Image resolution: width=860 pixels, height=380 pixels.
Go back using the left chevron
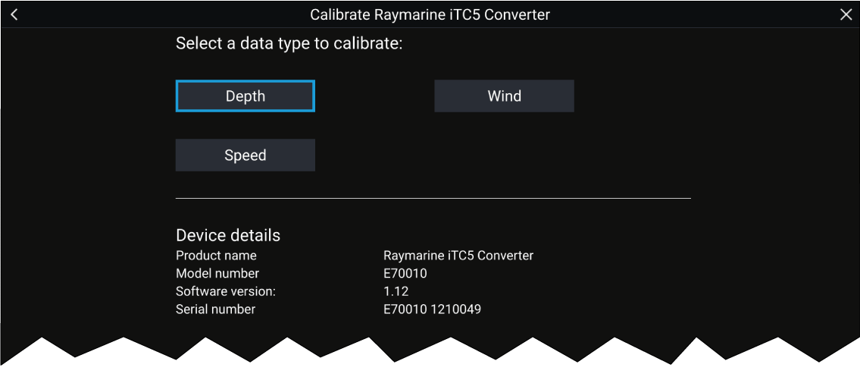15,15
